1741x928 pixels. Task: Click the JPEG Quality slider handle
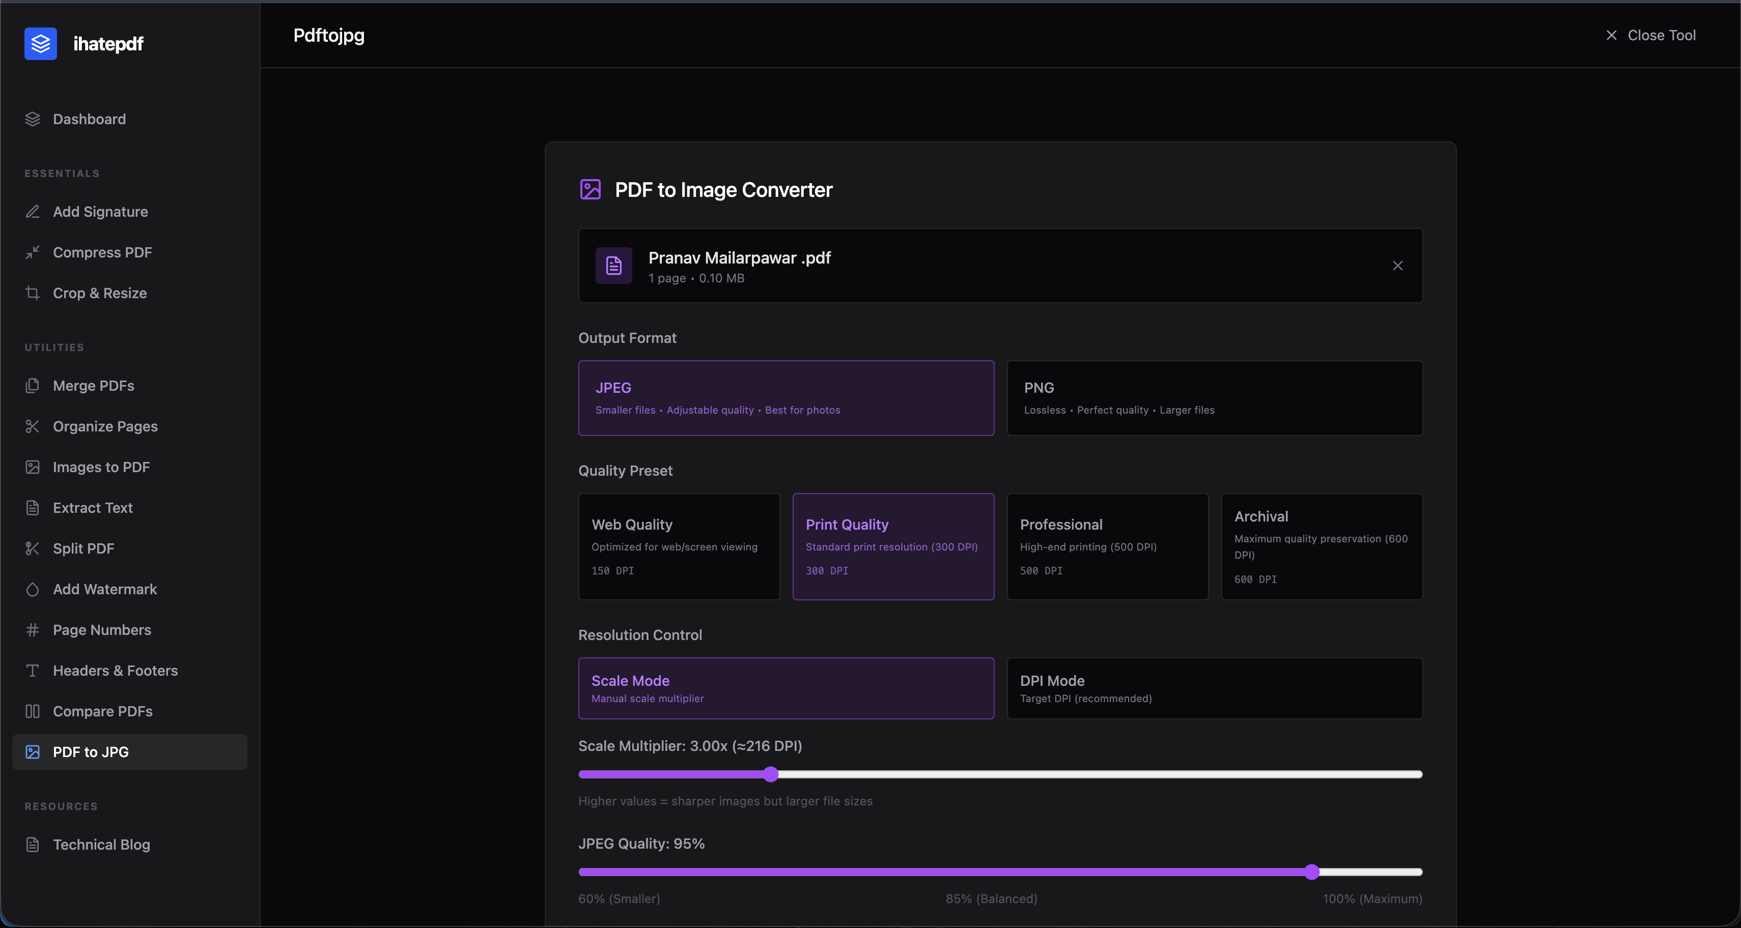(x=1312, y=872)
